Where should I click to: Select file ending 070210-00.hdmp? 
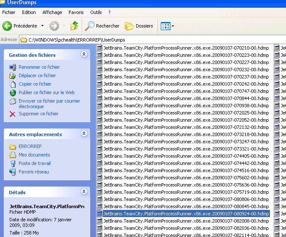pos(186,48)
